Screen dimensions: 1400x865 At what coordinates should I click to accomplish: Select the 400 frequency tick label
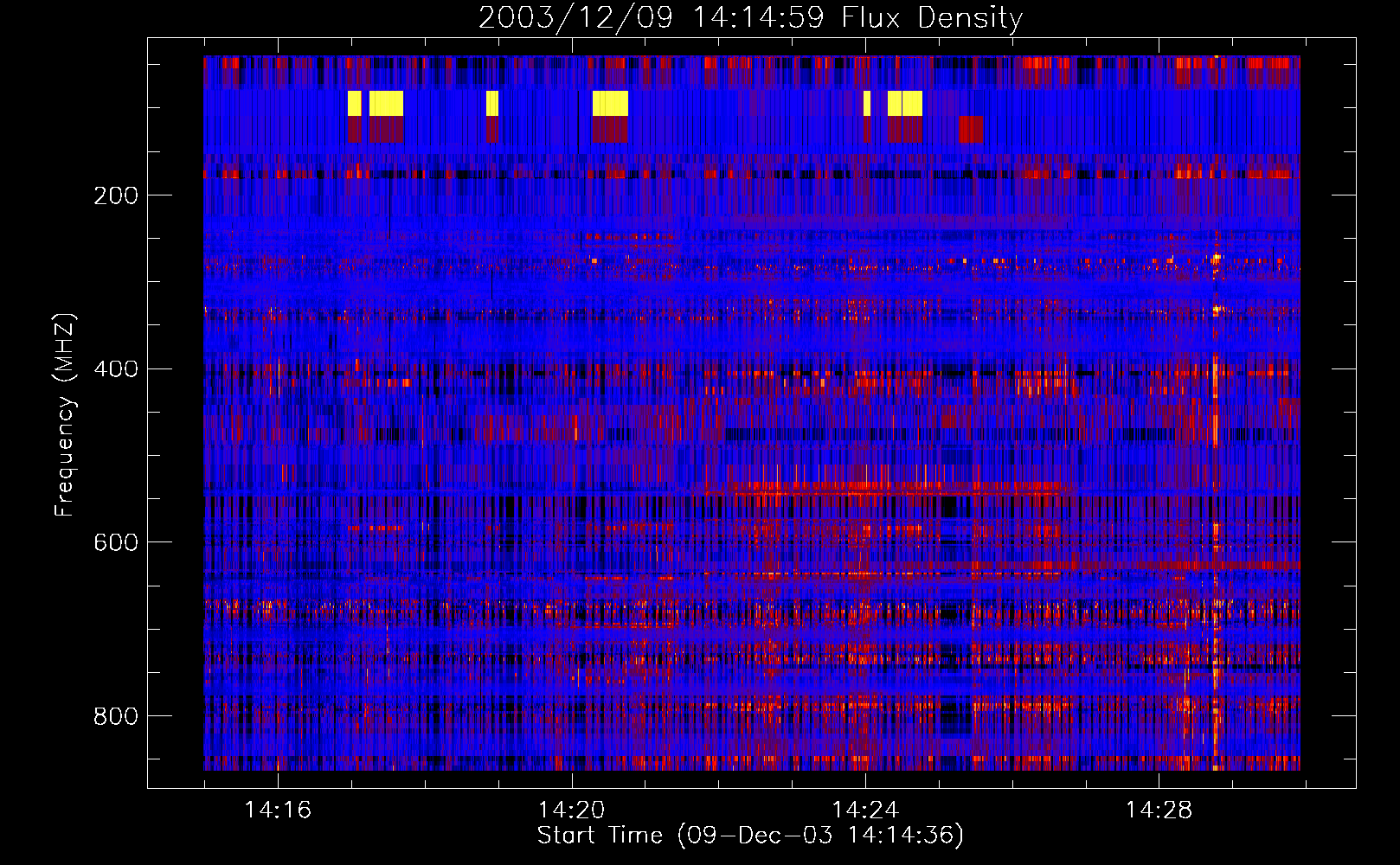click(115, 369)
